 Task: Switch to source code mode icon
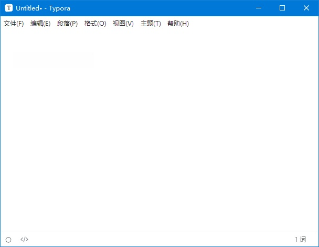point(24,240)
